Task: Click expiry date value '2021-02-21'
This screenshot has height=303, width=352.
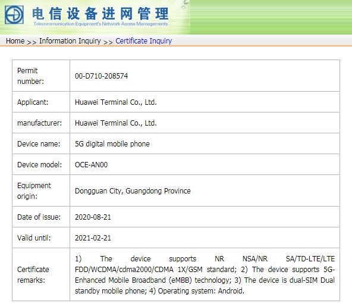Action: click(93, 238)
